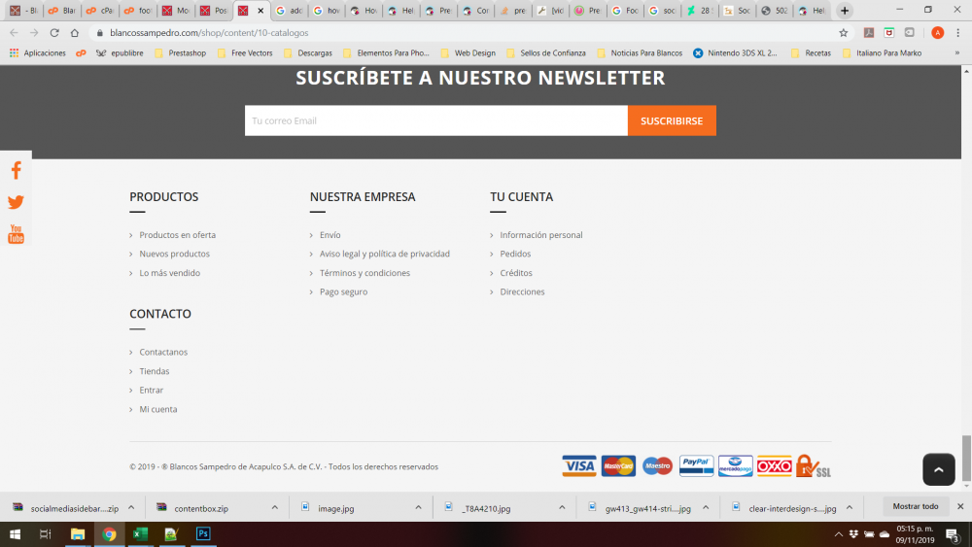Expand options for gw413_gw414 jpg download
The height and width of the screenshot is (547, 972).
point(706,507)
